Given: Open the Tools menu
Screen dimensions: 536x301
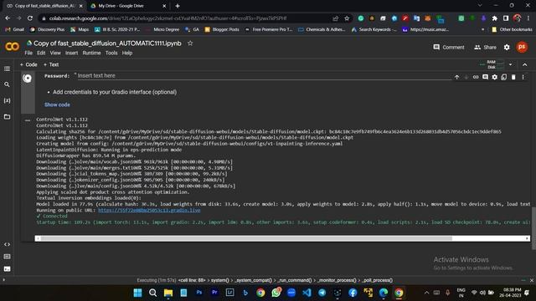Looking at the screenshot, I should point(111,53).
